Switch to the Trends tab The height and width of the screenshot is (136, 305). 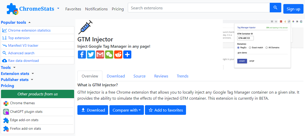click(x=182, y=76)
